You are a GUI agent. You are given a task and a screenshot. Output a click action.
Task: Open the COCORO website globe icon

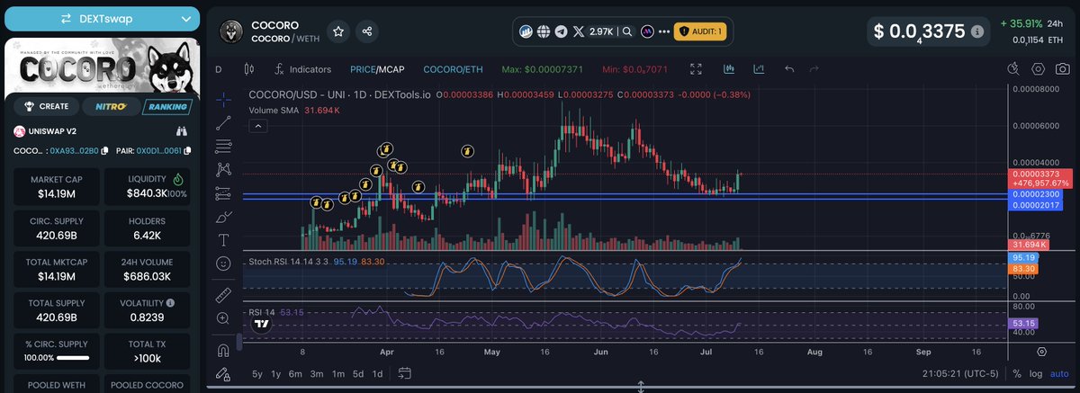(544, 31)
